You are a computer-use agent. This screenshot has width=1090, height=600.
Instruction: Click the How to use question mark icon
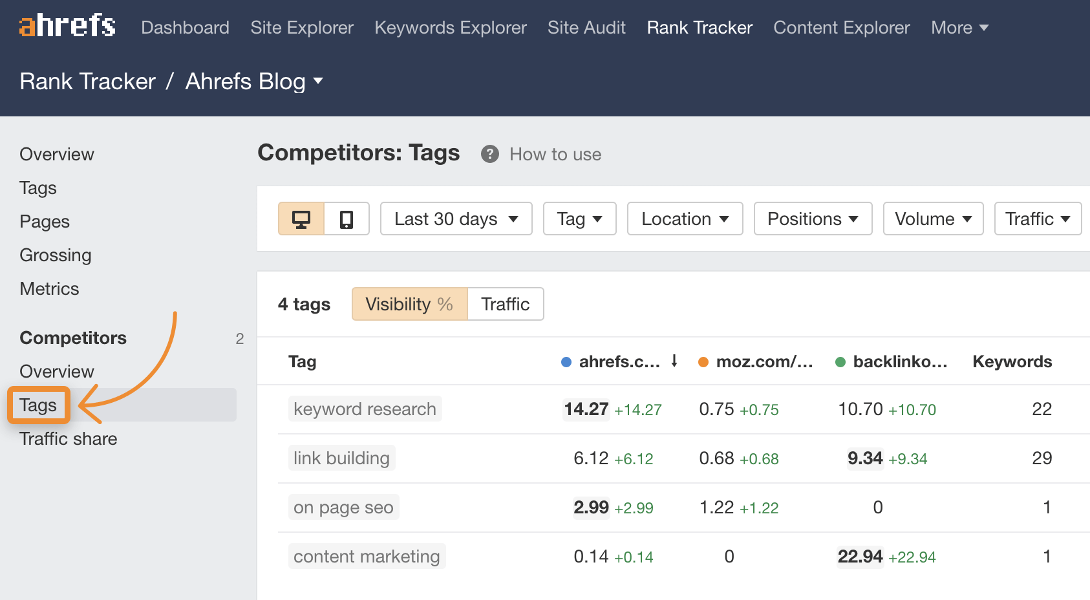tap(489, 155)
